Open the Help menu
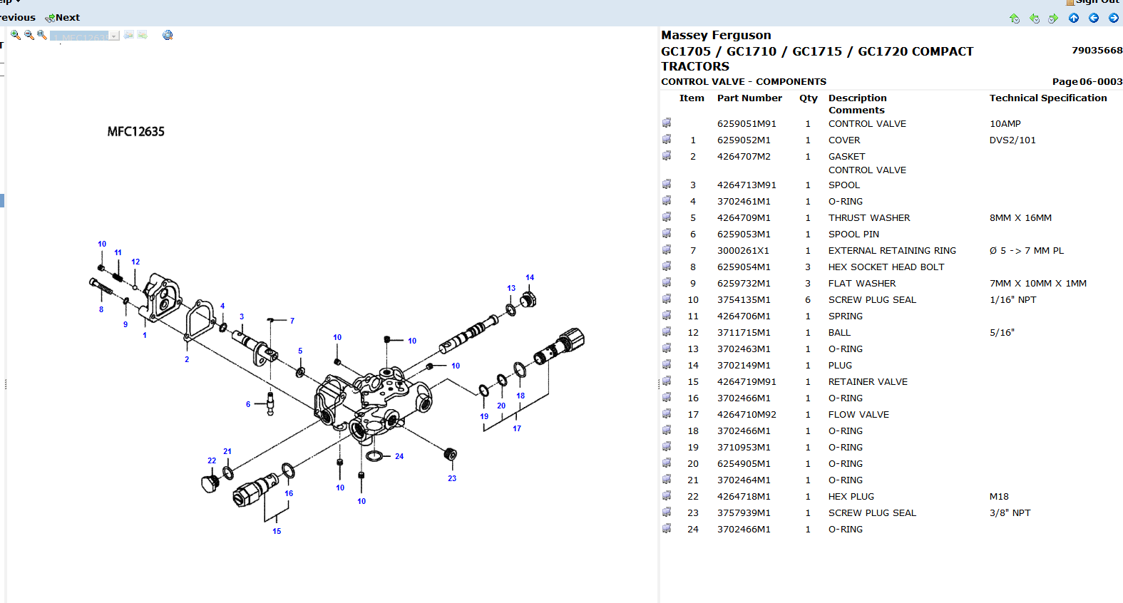Image resolution: width=1123 pixels, height=603 pixels. click(9, 2)
